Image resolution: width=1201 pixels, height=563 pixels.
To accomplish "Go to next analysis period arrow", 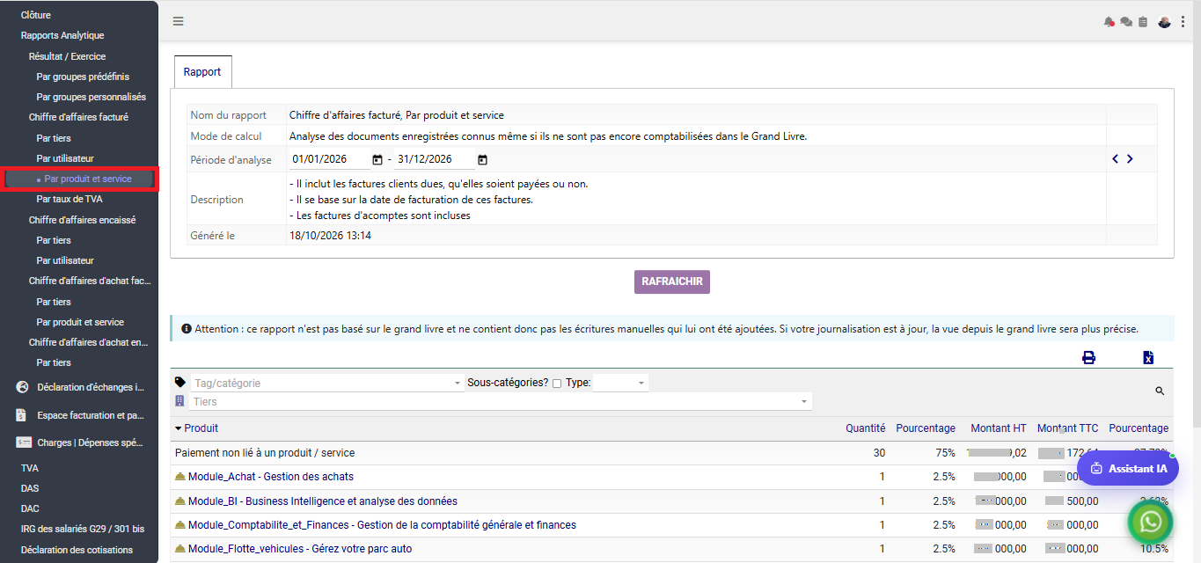I will (x=1130, y=159).
